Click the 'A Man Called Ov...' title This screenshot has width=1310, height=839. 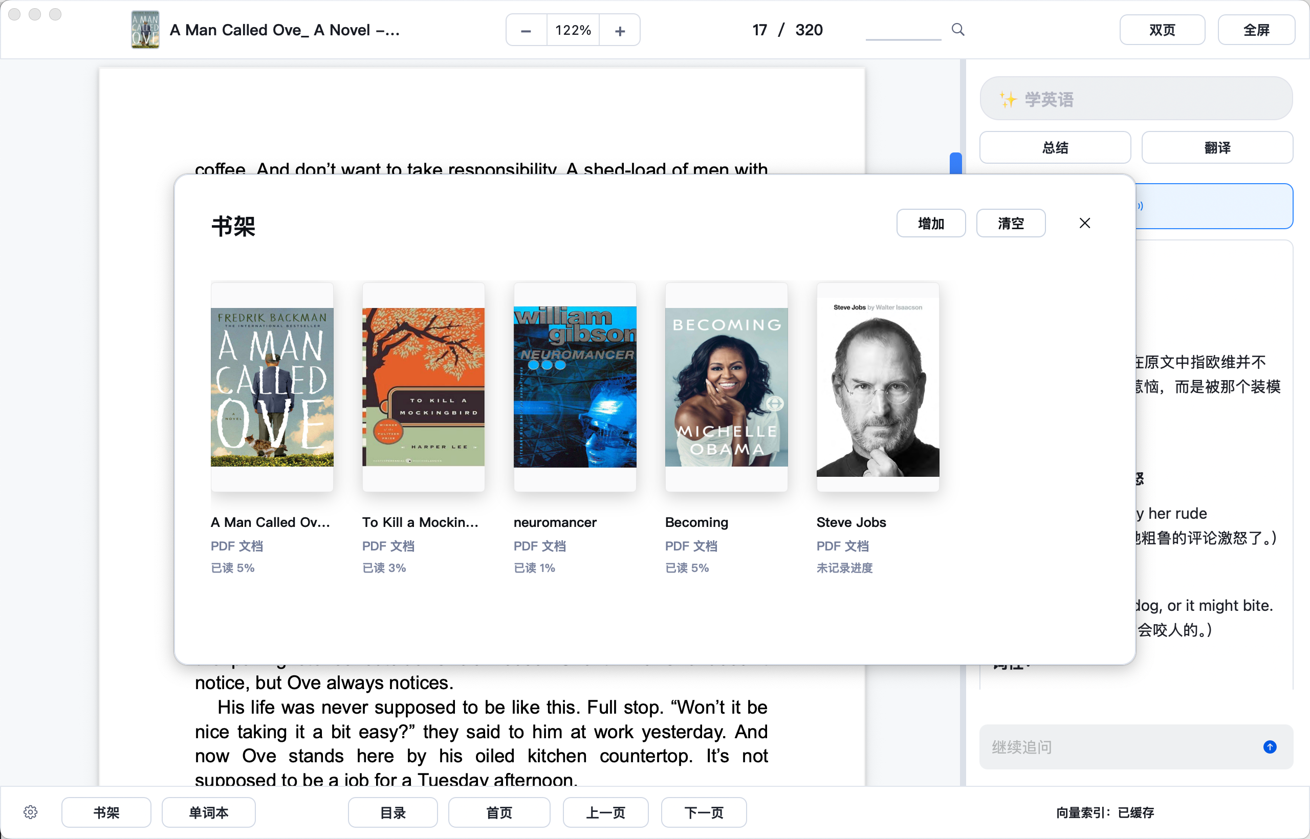270,522
